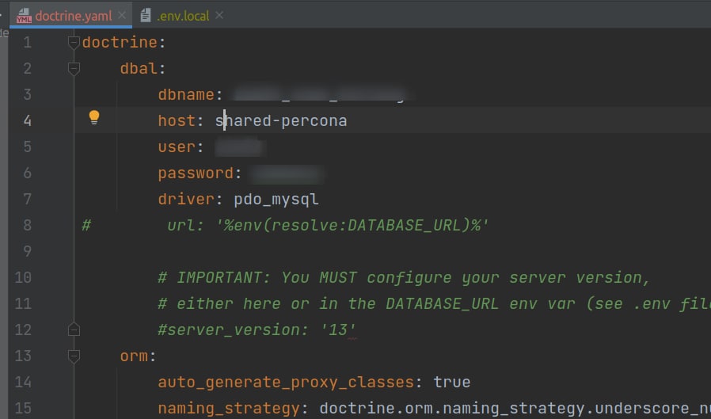
Task: Click the file icon on .env.local tab
Action: (x=146, y=15)
